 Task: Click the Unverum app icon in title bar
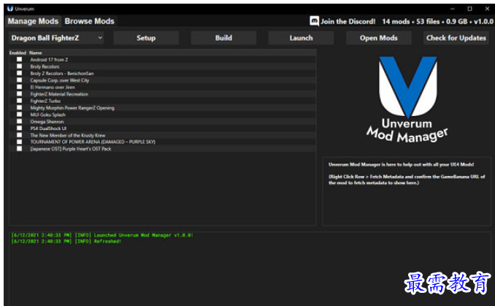(10, 9)
